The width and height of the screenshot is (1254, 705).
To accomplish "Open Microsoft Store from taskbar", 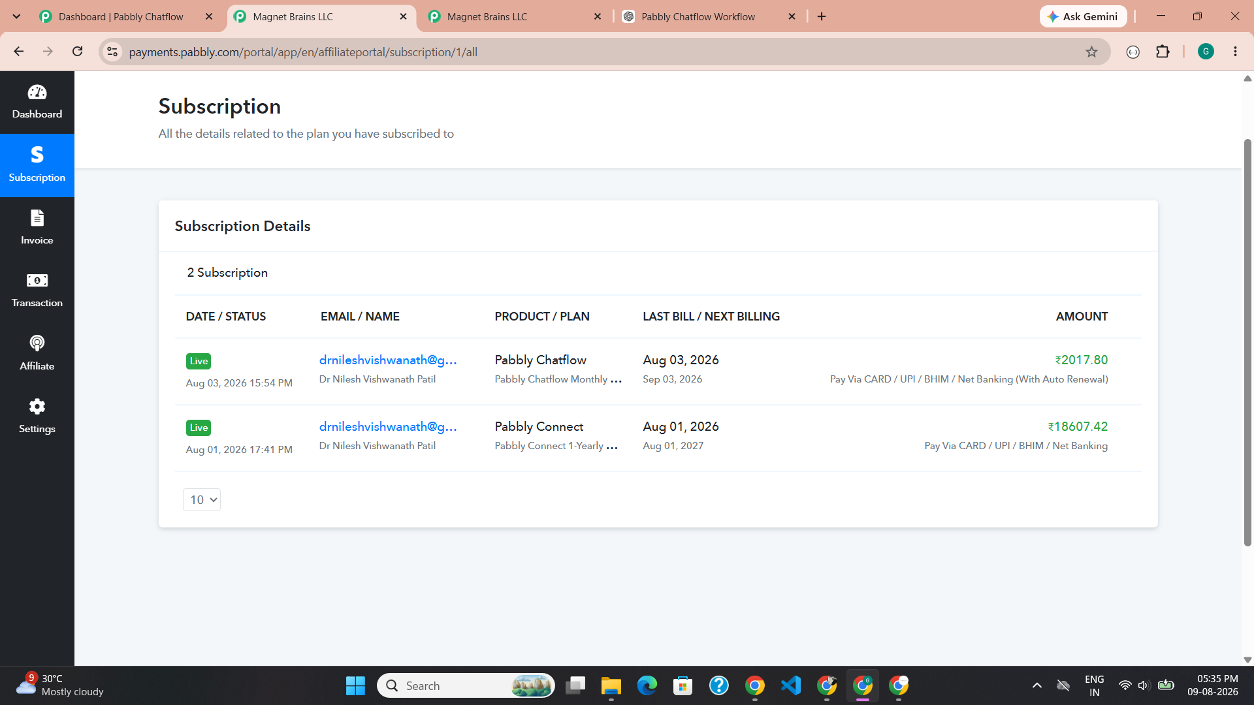I will pyautogui.click(x=683, y=685).
